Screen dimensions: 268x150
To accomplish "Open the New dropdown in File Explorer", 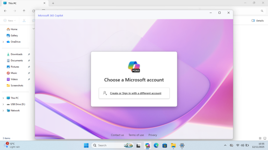I will pos(9,21).
